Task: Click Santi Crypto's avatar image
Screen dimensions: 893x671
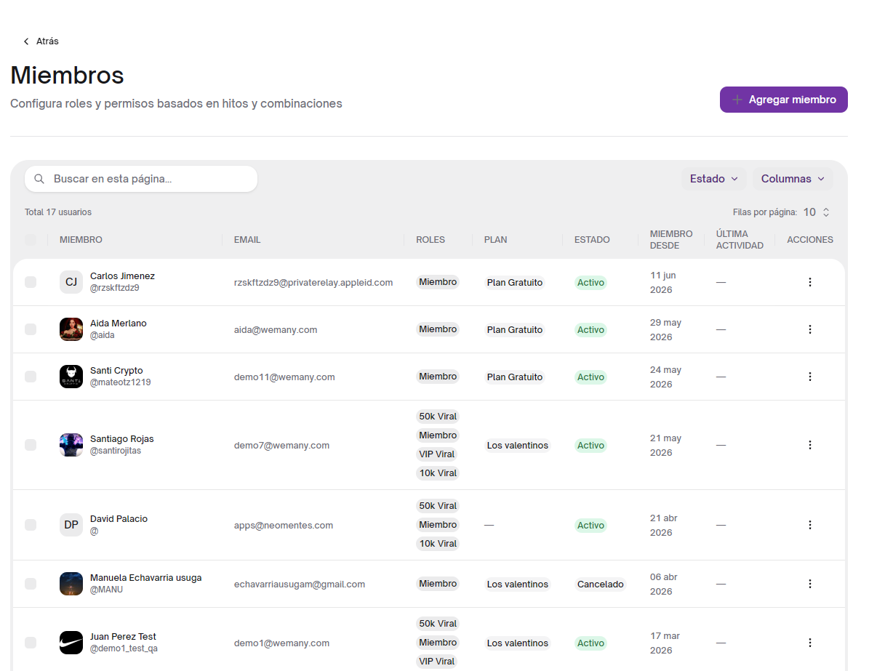Action: click(x=71, y=377)
